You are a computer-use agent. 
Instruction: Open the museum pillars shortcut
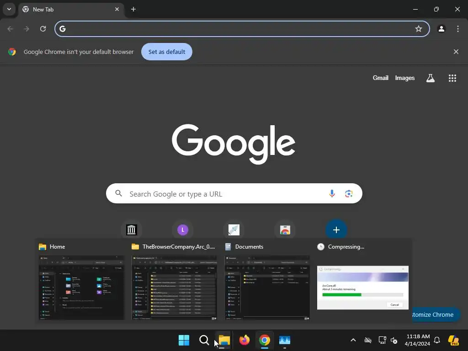[x=131, y=230]
